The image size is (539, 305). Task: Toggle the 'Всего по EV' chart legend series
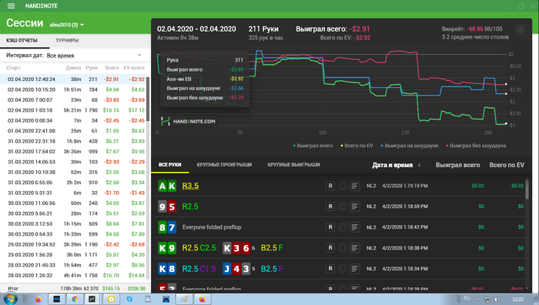(x=357, y=146)
